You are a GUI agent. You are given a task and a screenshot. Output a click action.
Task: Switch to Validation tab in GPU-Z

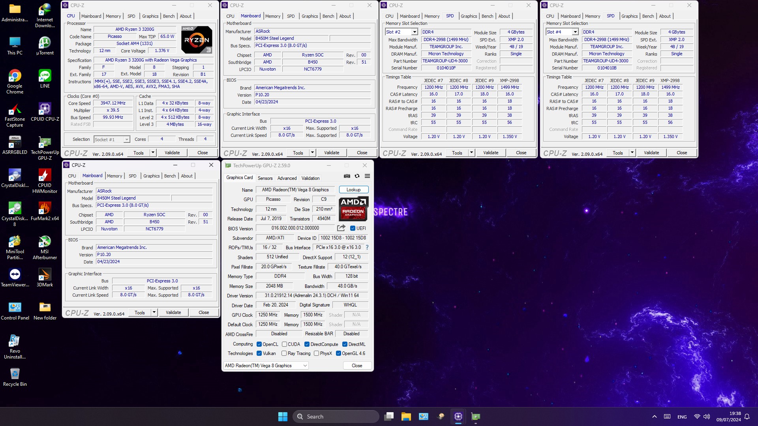[311, 178]
